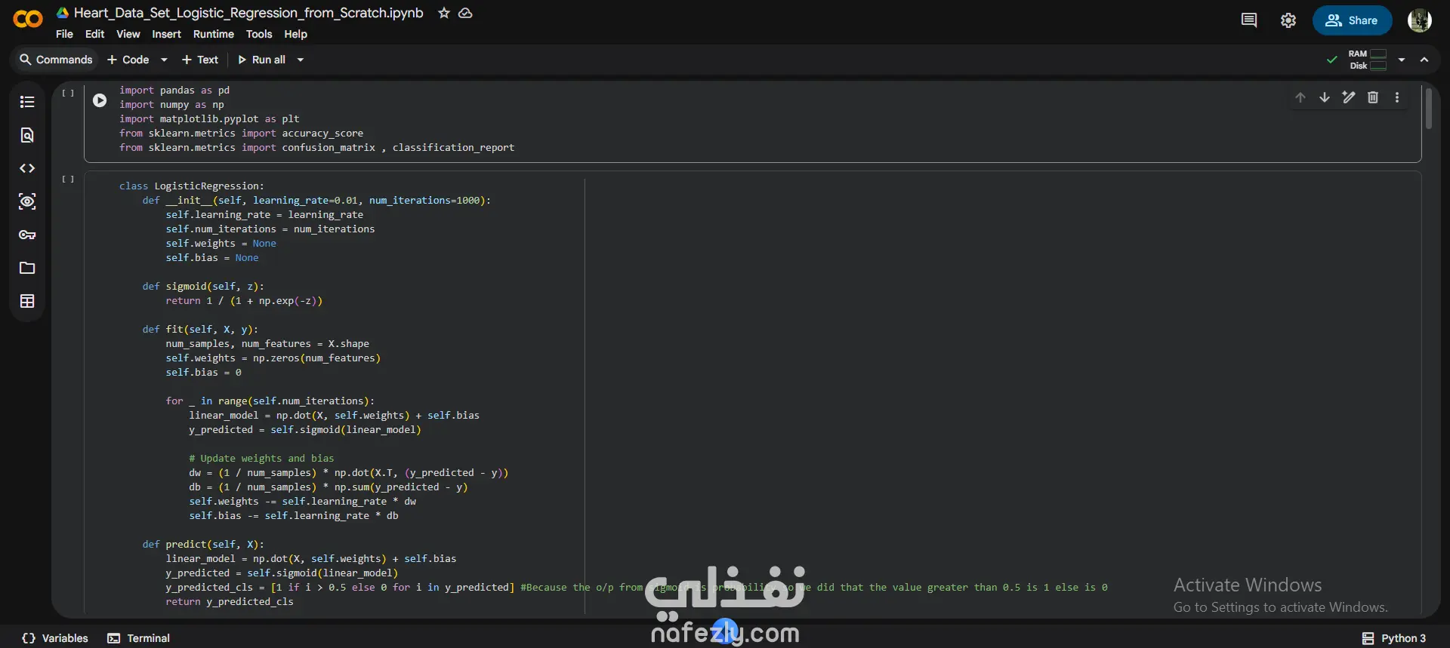Screen dimensions: 1450x648
Task: Click the 'def predict(self, X):' line
Action: (x=203, y=545)
